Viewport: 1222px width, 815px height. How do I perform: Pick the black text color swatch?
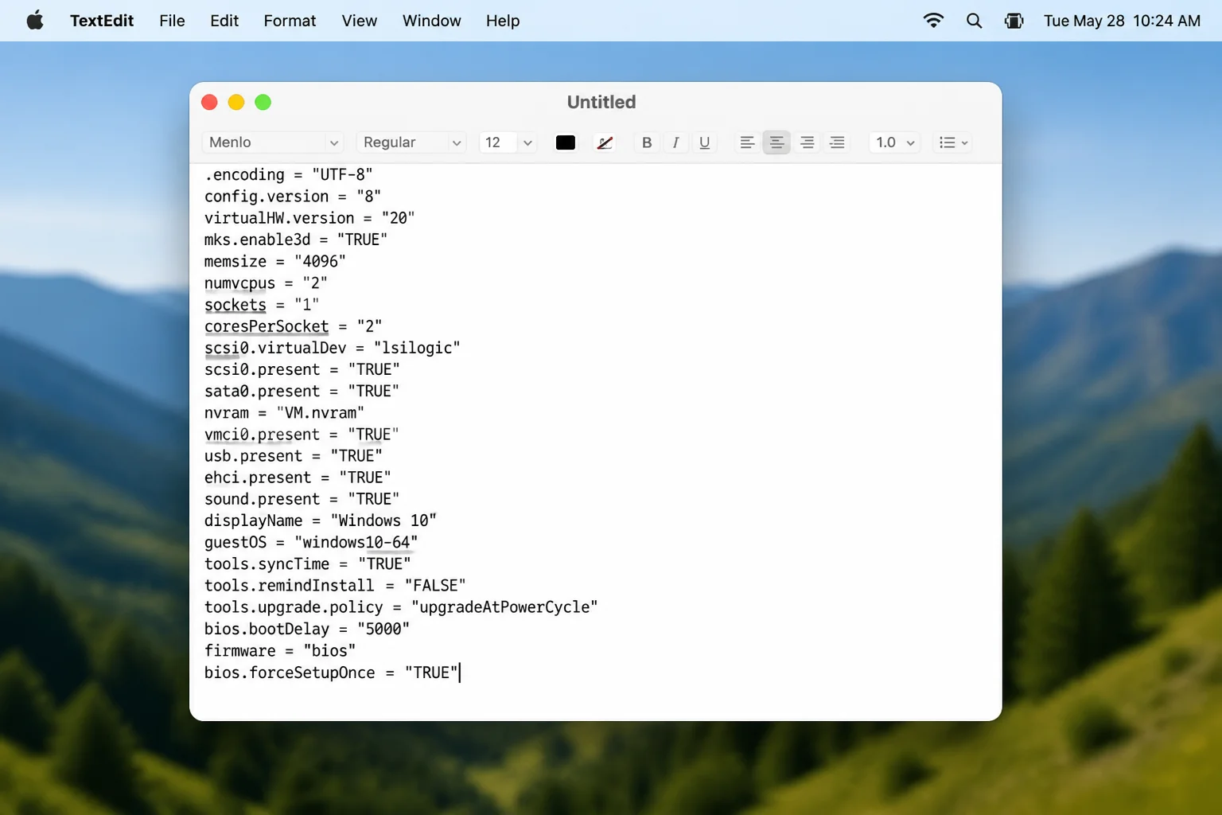coord(566,142)
